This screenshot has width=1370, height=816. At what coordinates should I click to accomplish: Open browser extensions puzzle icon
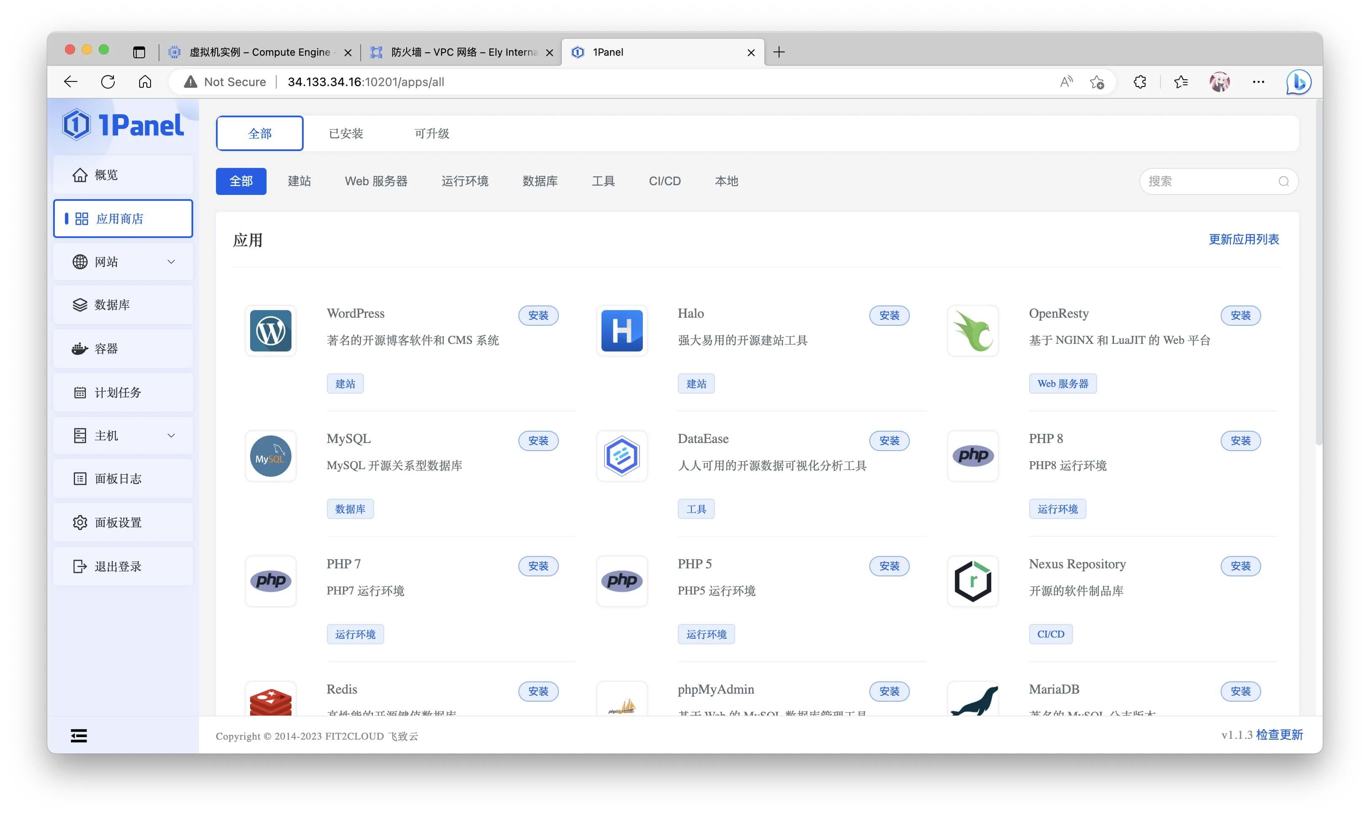[x=1139, y=82]
